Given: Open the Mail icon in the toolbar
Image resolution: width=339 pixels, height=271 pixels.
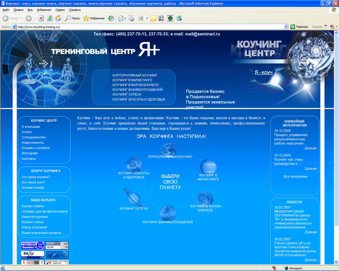Looking at the screenshot, I should (x=121, y=18).
